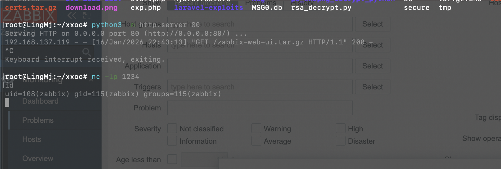The image size is (501, 169).
Task: Collapse the Monitoring menu section
Action: click(x=92, y=80)
